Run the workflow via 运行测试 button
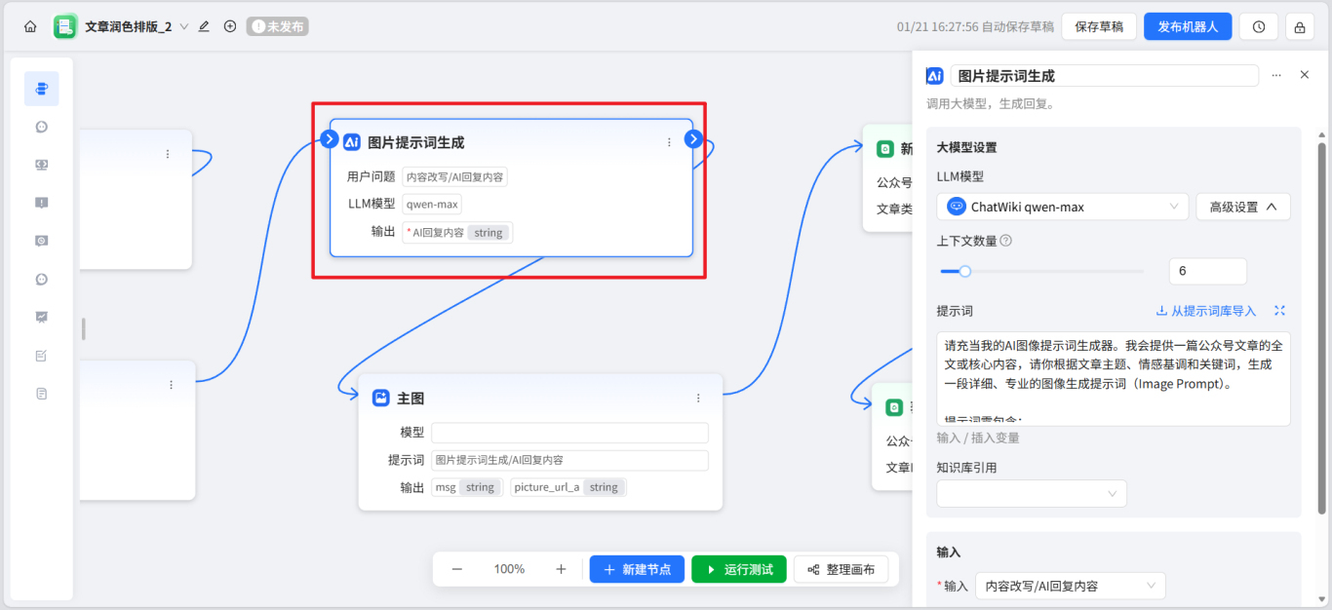 (x=738, y=569)
